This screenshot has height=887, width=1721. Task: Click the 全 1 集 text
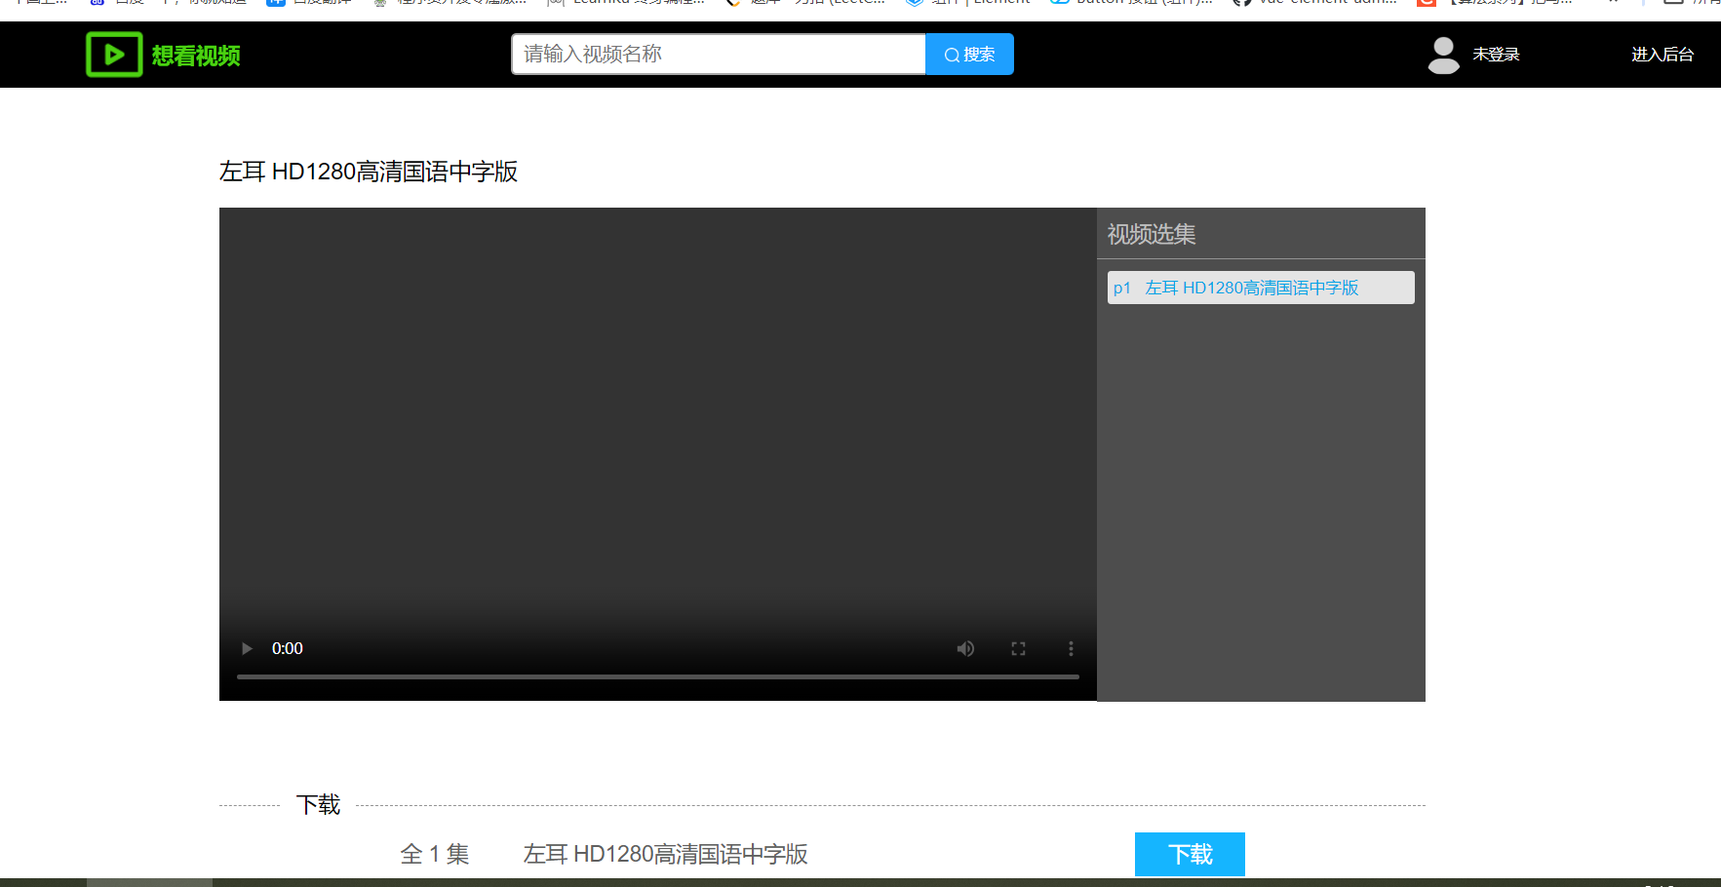[435, 854]
